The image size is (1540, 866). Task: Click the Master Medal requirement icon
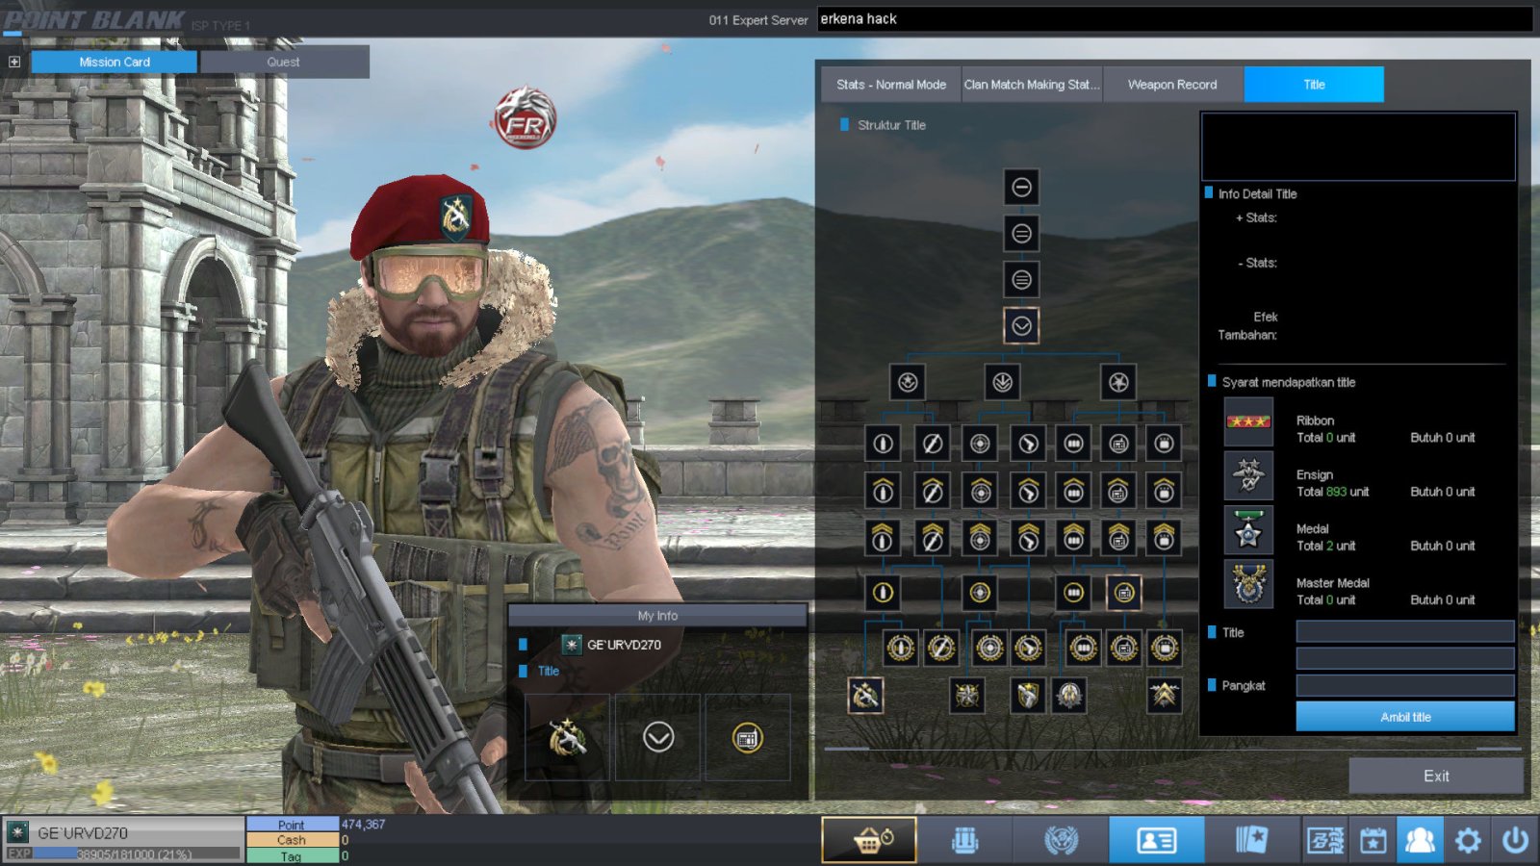1248,584
